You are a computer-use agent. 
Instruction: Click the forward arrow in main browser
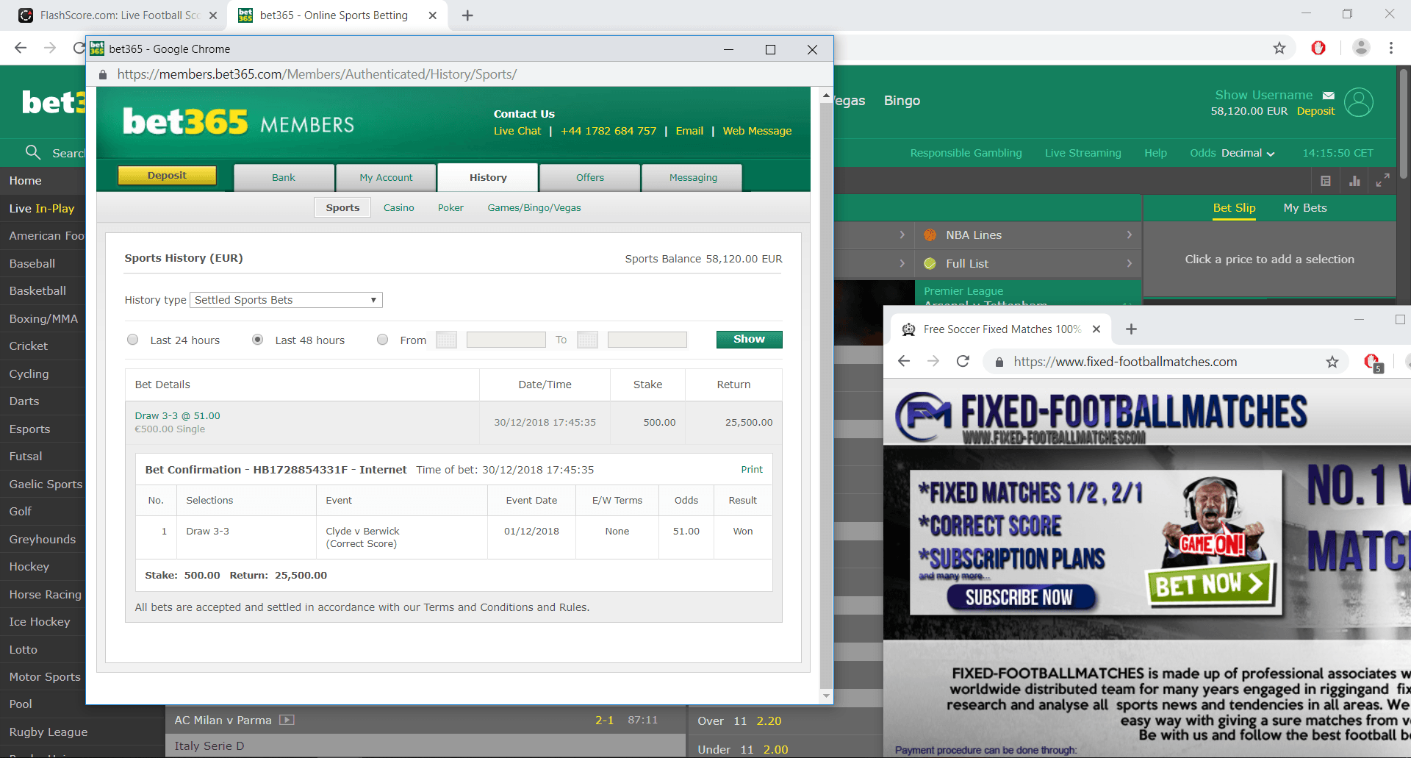[x=50, y=48]
